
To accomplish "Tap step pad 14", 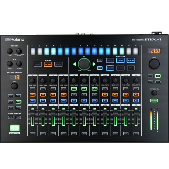I will pyautogui.click(x=122, y=51).
